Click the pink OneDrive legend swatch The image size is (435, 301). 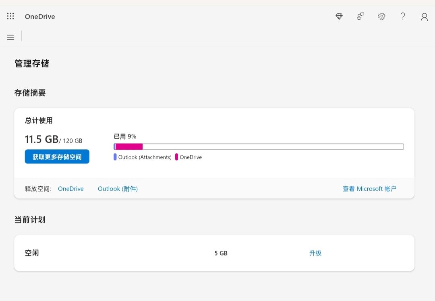tap(176, 157)
